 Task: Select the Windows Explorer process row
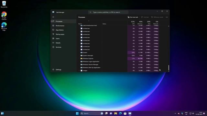pos(118,59)
